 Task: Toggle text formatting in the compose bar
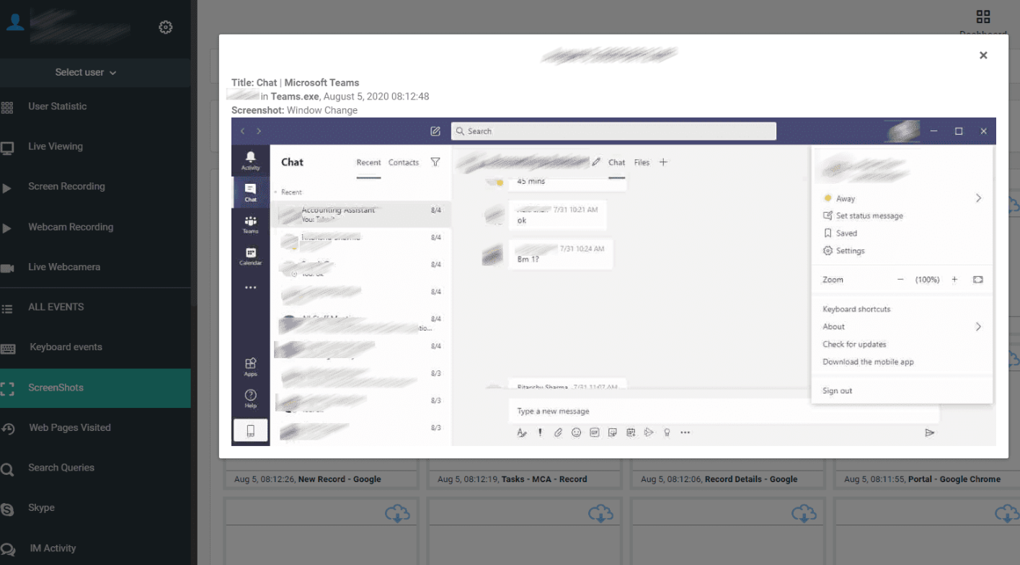(522, 432)
